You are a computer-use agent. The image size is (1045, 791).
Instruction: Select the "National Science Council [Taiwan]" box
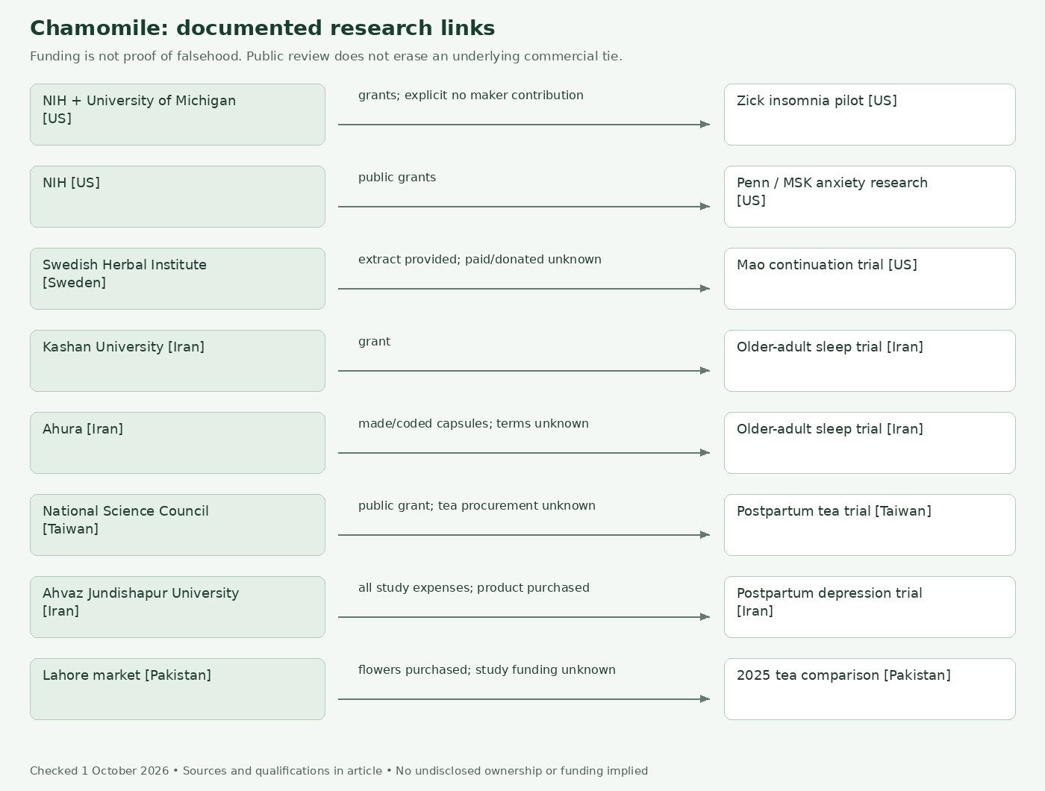[x=178, y=525]
